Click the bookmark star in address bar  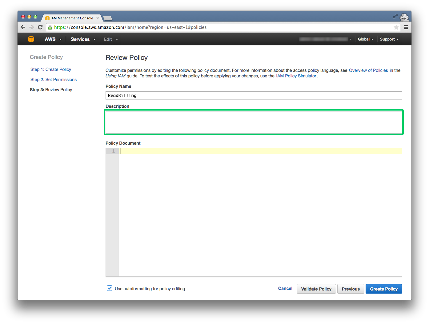pos(396,27)
